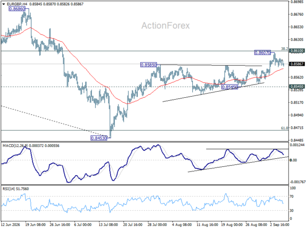Click the RSI(14) indicator label
Viewport: 306px width, 229px height.
(x=9, y=189)
